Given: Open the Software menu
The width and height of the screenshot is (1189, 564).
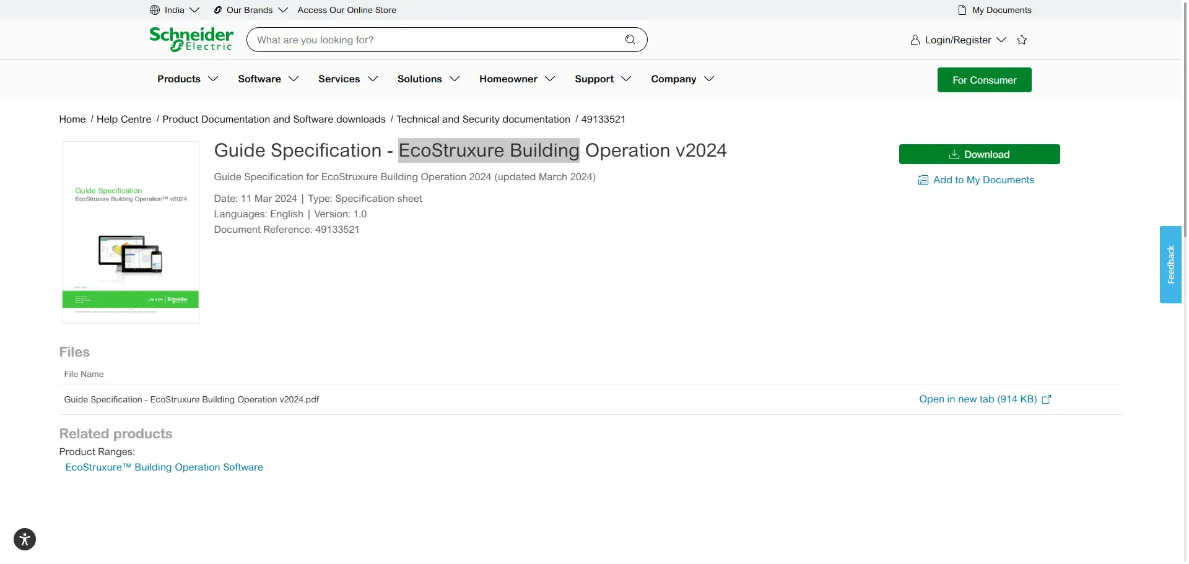Looking at the screenshot, I should point(268,79).
